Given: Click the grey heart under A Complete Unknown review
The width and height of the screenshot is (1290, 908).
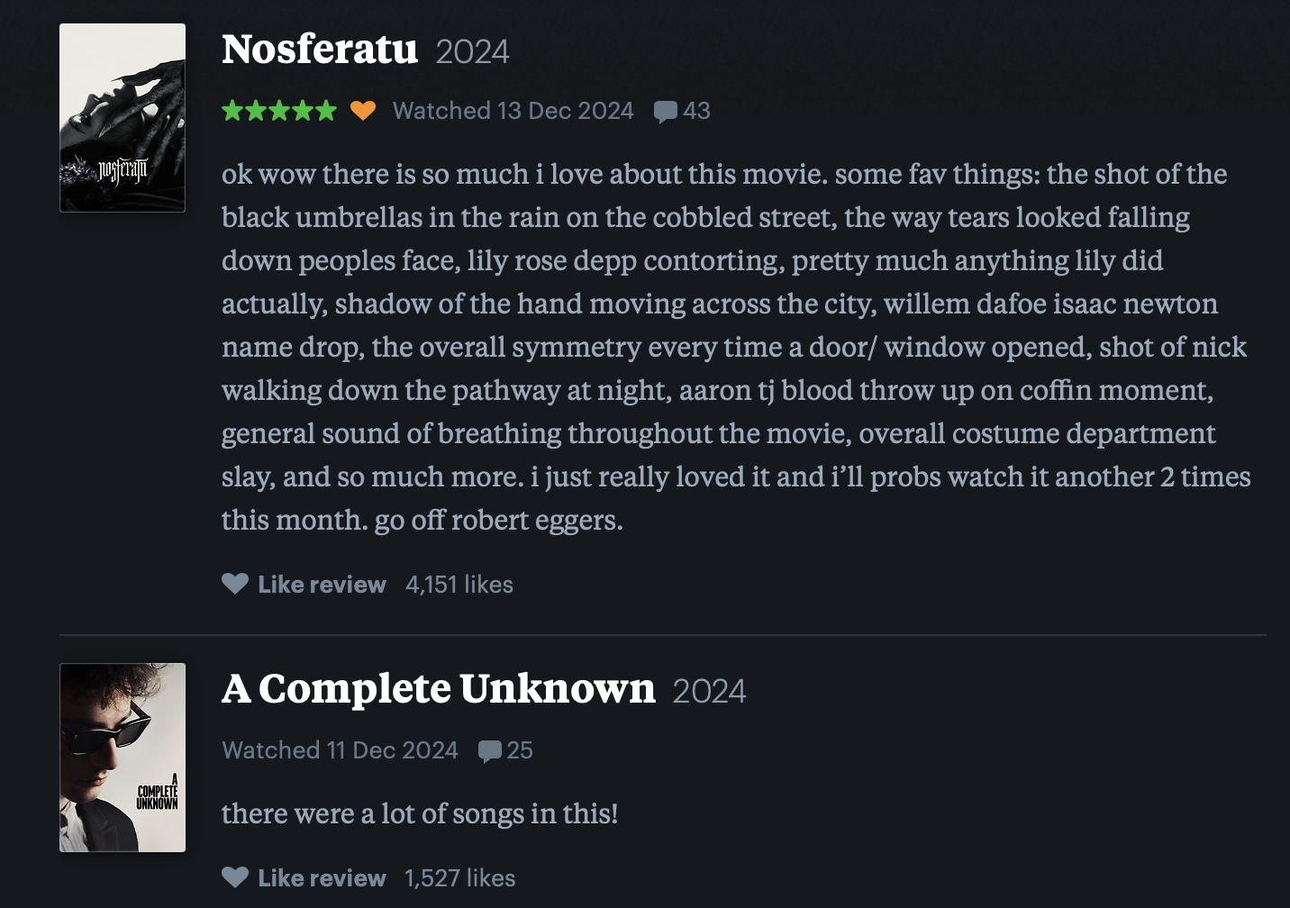Looking at the screenshot, I should (235, 877).
